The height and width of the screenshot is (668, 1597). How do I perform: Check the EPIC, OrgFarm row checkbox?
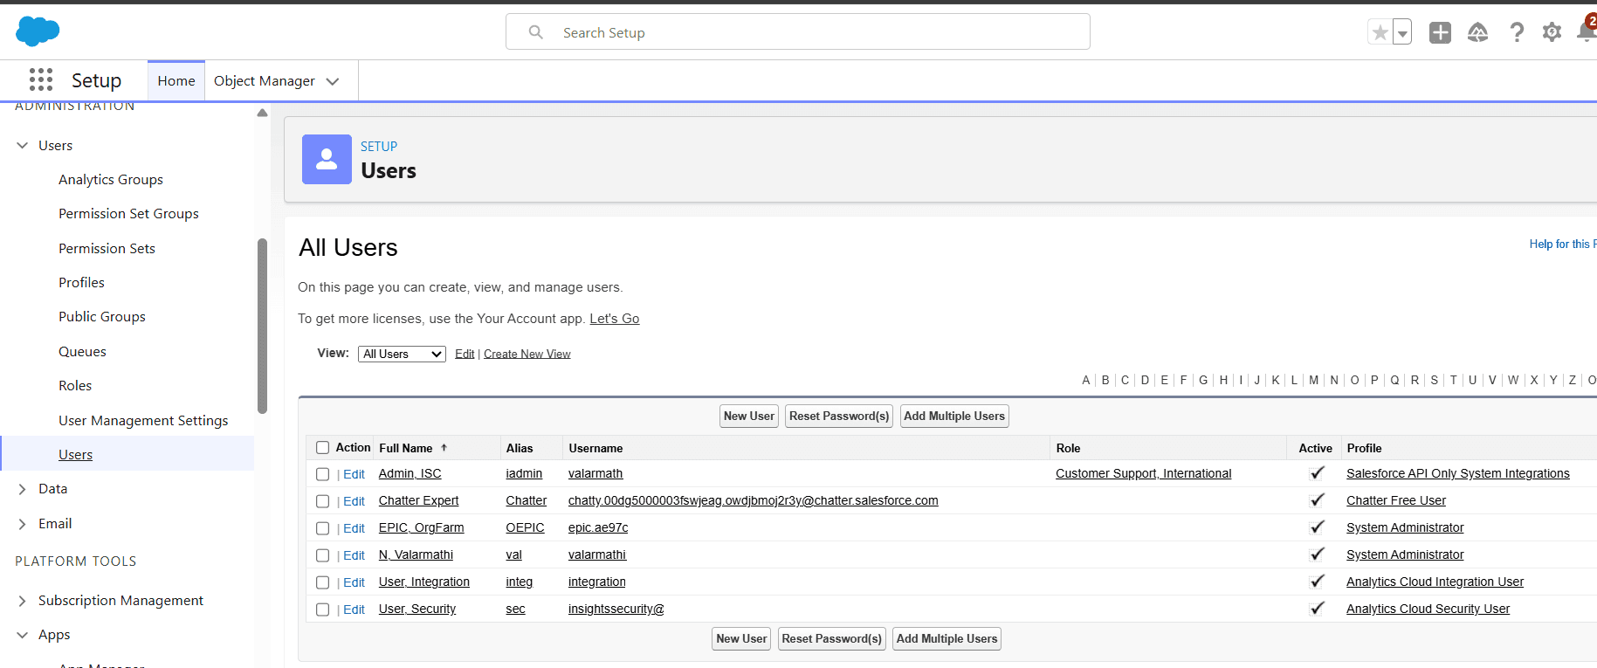[x=322, y=528]
